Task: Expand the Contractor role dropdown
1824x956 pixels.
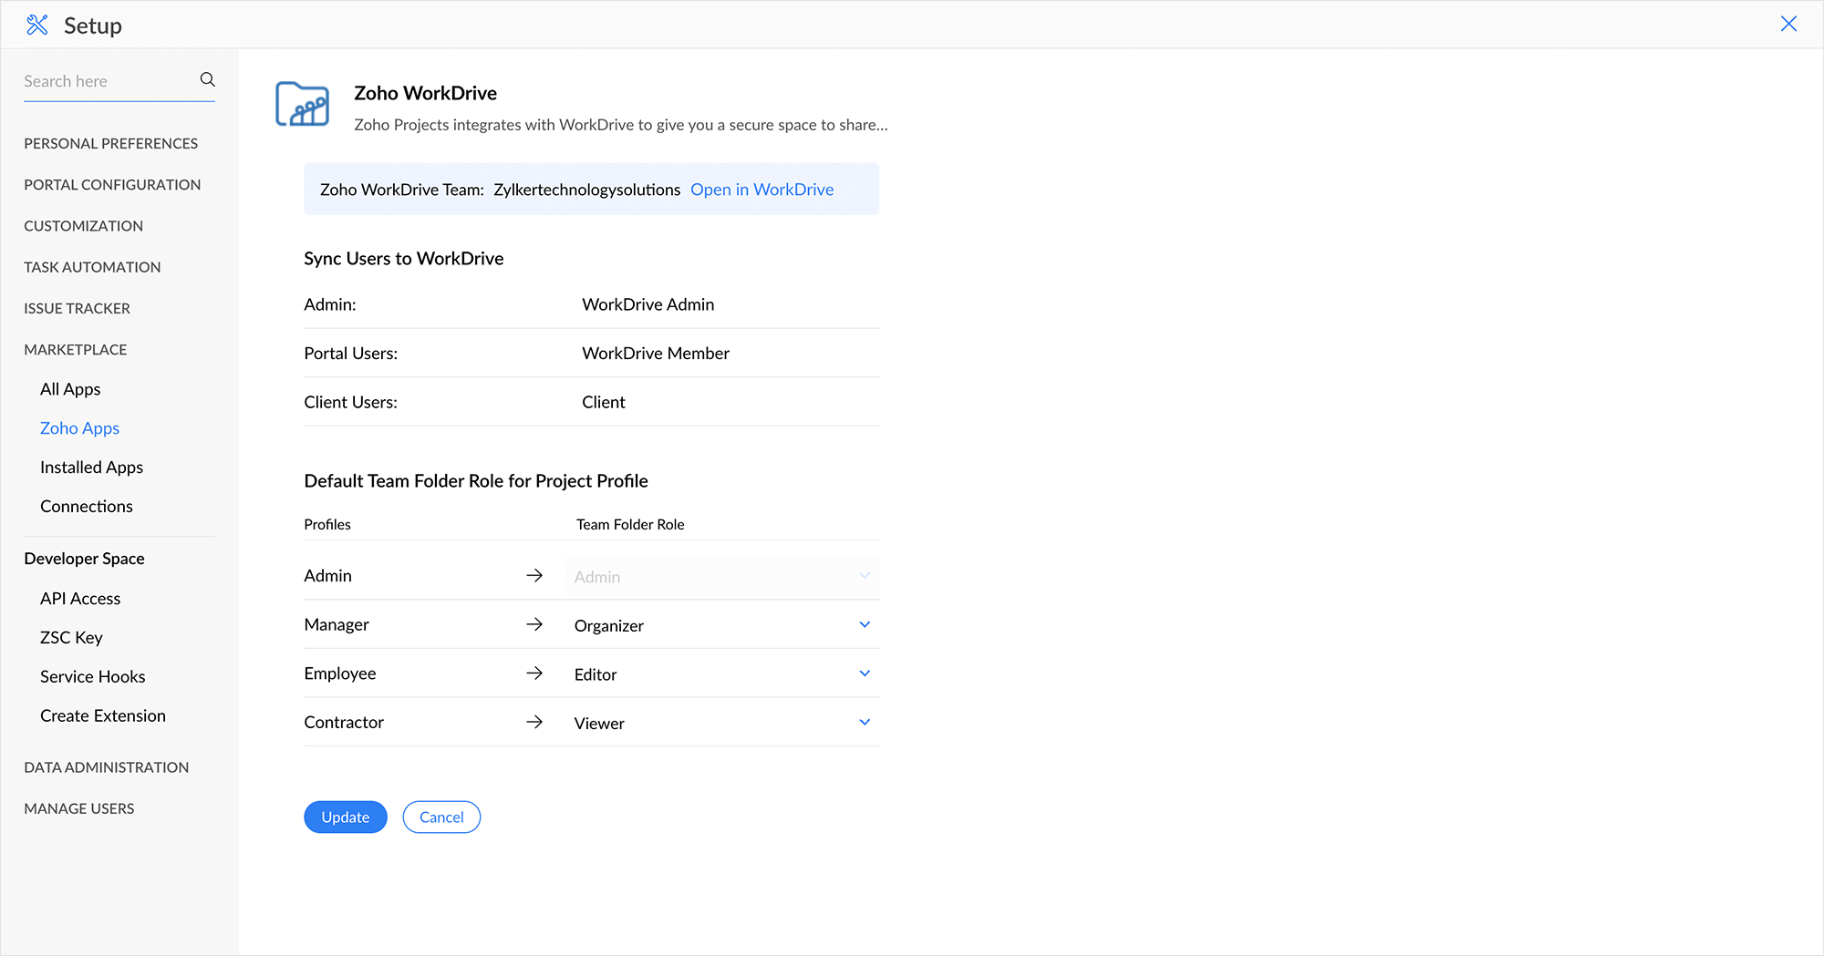Action: click(720, 723)
